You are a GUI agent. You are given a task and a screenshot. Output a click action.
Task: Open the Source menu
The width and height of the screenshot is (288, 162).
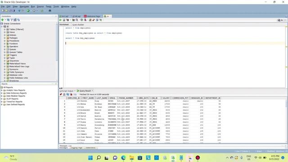pyautogui.click(x=40, y=7)
